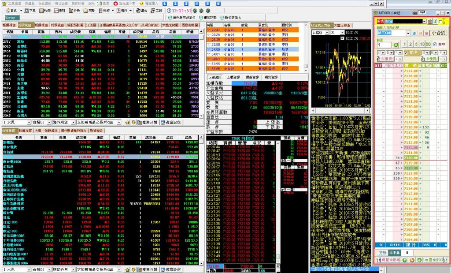Click the up arrow icon in the lower quote footer
Image resolution: width=451 pixels, height=273 pixels.
(x=127, y=269)
